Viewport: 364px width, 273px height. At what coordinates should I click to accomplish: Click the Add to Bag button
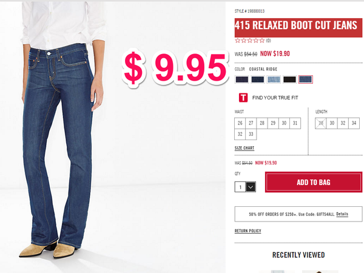(x=314, y=182)
